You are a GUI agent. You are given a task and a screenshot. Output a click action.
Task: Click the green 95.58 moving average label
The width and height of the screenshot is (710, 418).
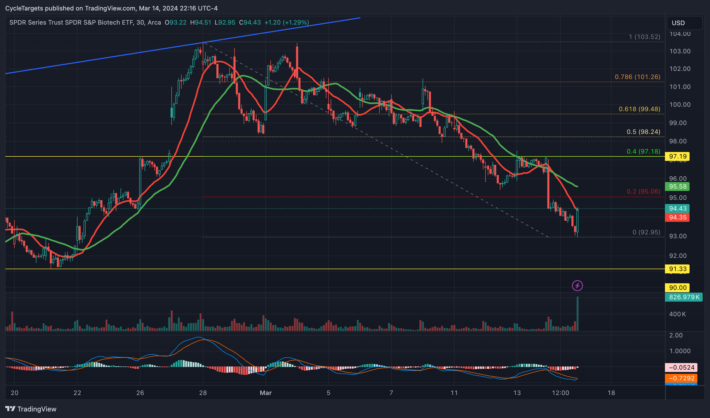point(677,187)
